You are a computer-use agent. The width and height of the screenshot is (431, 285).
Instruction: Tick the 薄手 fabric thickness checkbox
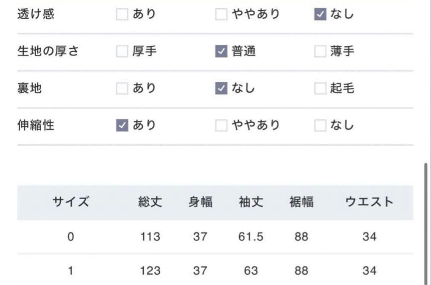(x=320, y=51)
